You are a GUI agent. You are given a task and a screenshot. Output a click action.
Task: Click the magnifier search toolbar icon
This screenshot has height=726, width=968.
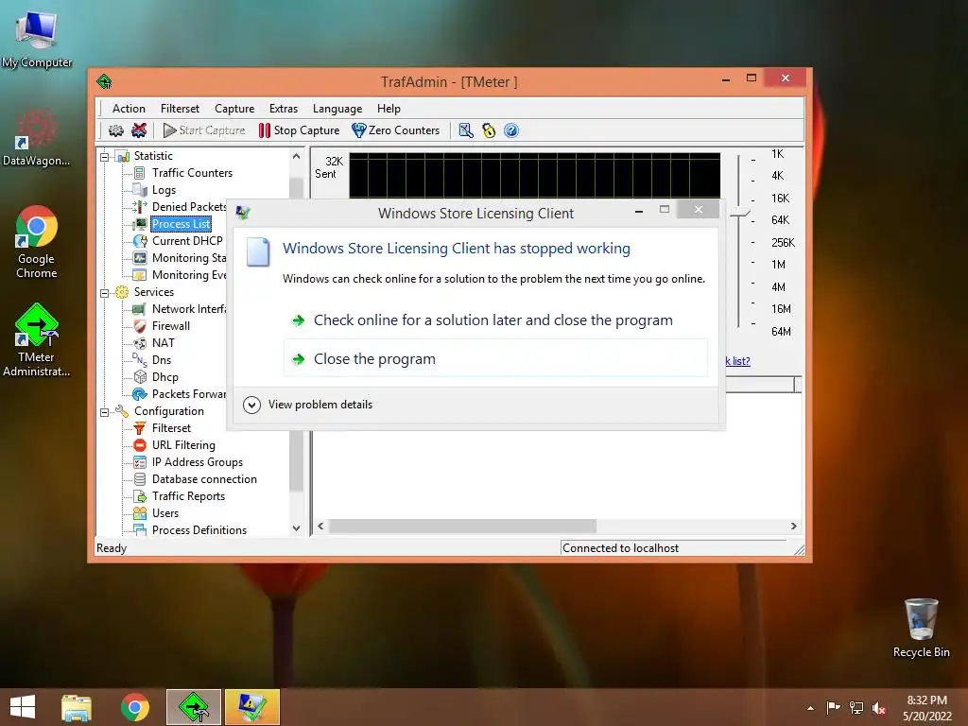(x=465, y=130)
